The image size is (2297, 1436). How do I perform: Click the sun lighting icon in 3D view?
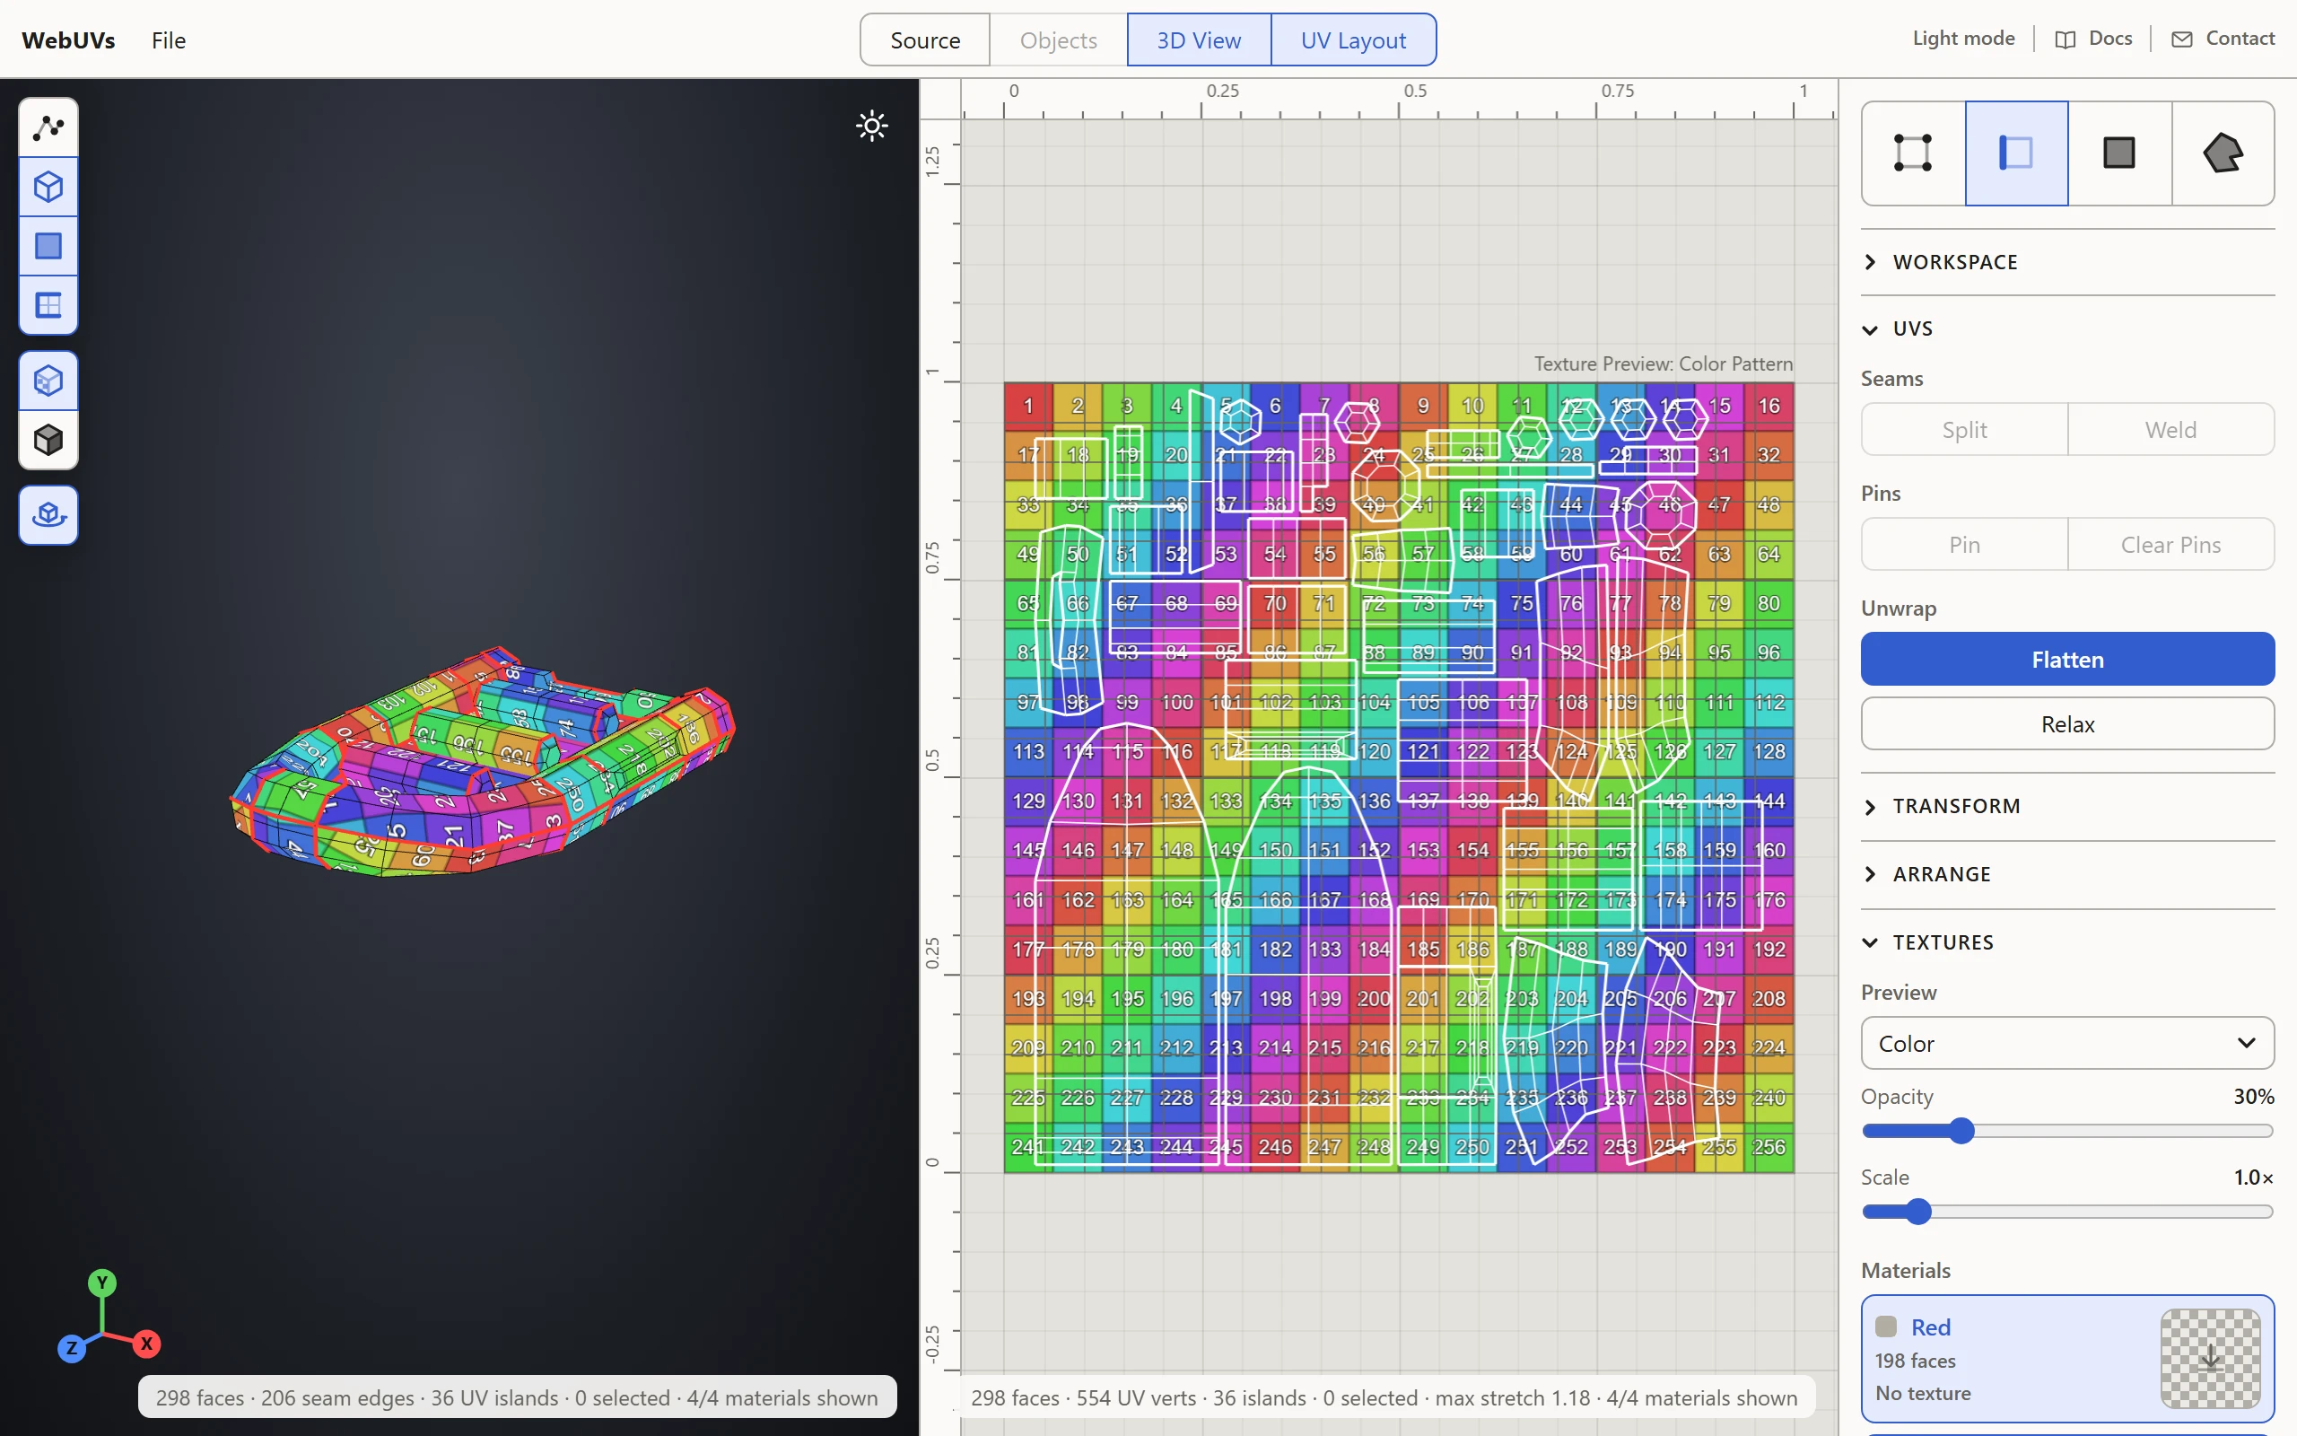click(x=871, y=126)
